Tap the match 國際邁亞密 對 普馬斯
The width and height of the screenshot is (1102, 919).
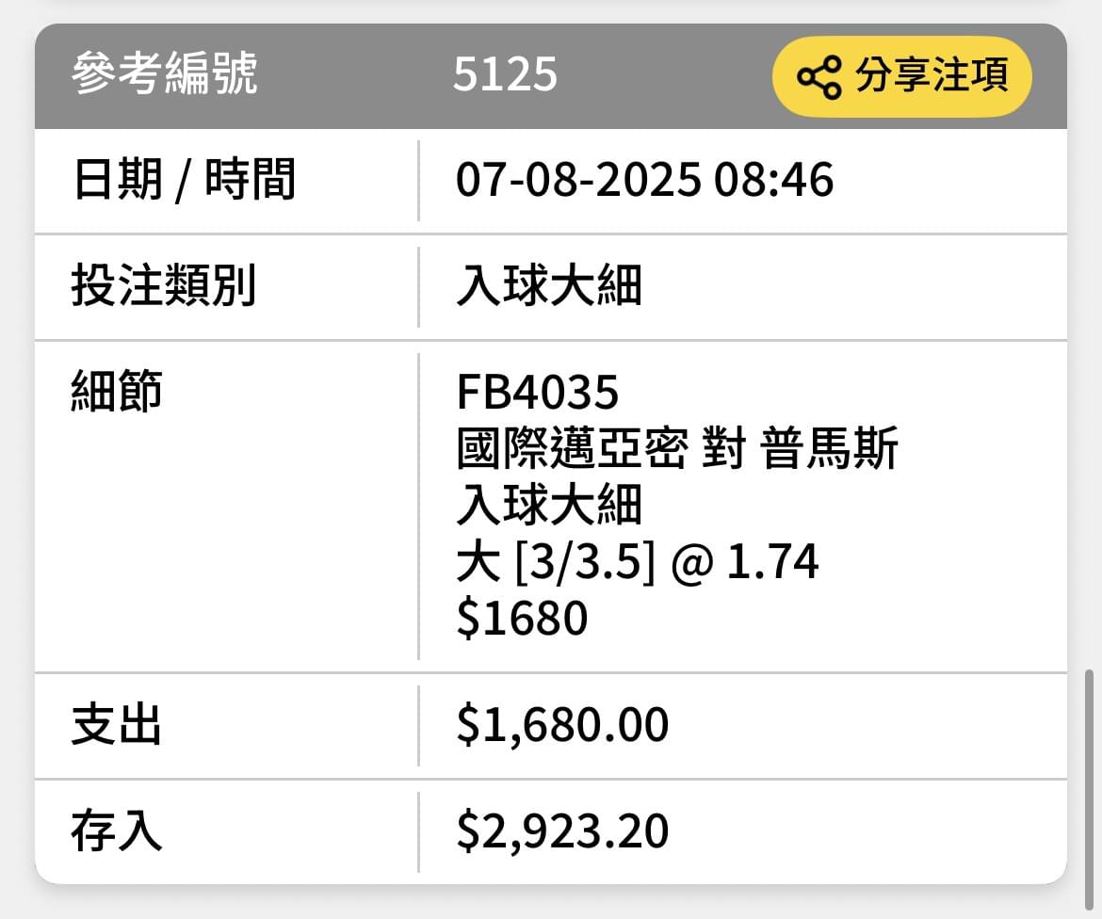677,448
